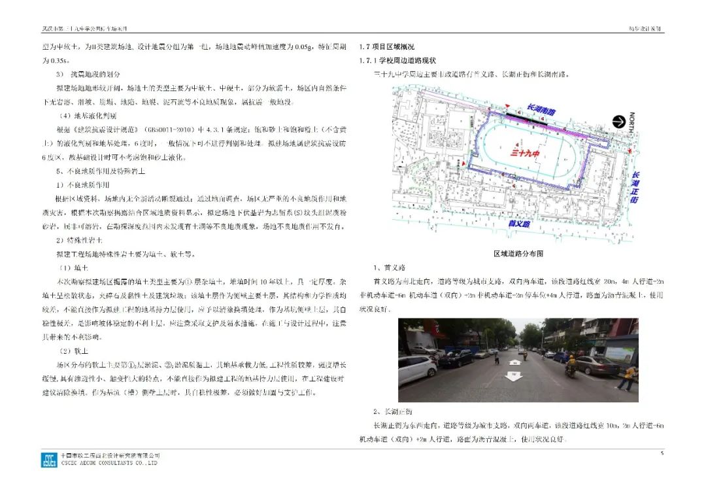The height and width of the screenshot is (499, 706).
Task: Click the blue 长湖南路 road label
Action: click(x=541, y=109)
